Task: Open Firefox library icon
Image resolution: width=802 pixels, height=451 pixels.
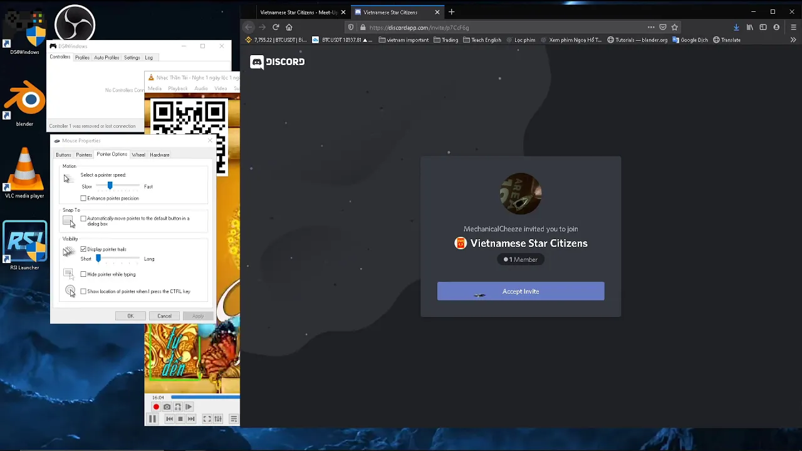Action: pyautogui.click(x=749, y=28)
